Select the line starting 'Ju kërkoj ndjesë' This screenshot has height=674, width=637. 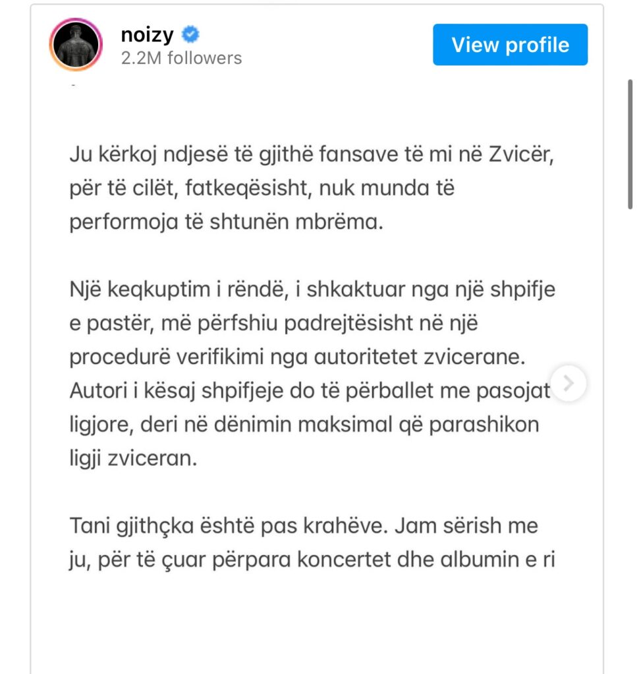point(312,154)
